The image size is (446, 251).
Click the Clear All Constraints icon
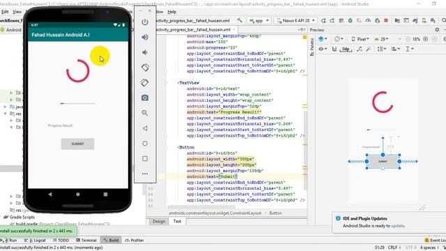point(360,49)
